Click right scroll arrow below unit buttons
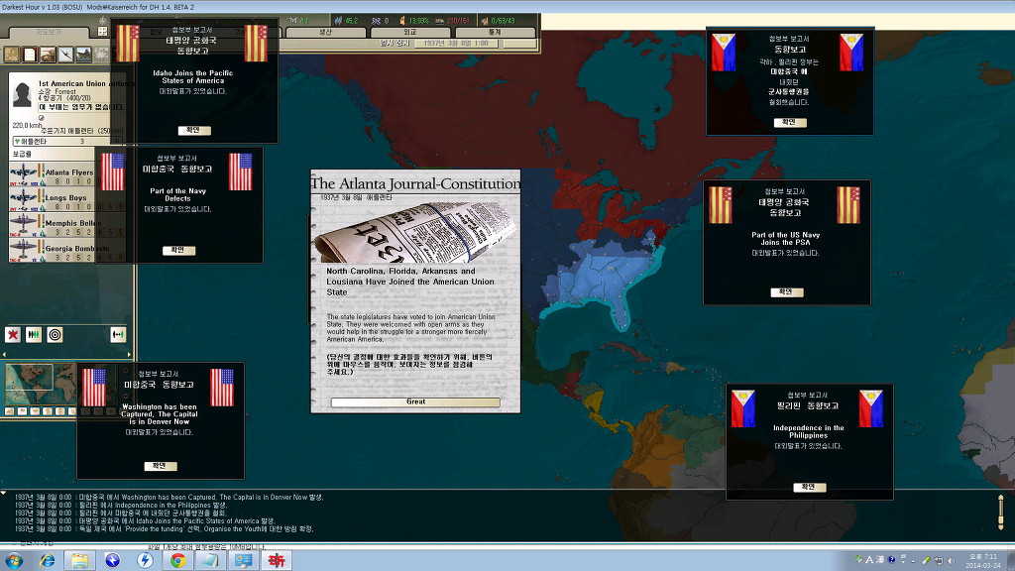The image size is (1015, 571). click(x=129, y=354)
